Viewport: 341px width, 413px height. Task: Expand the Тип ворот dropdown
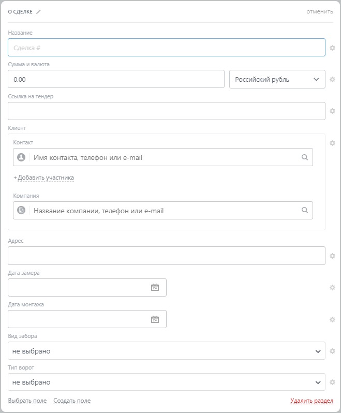167,382
